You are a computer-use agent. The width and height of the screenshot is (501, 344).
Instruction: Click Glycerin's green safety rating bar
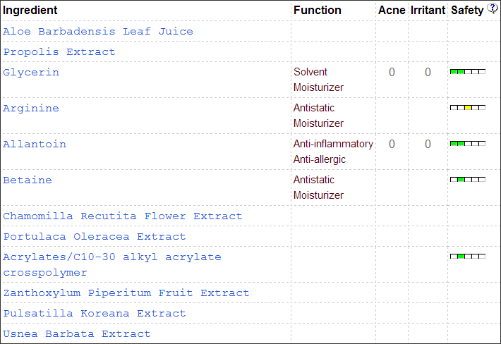click(468, 72)
